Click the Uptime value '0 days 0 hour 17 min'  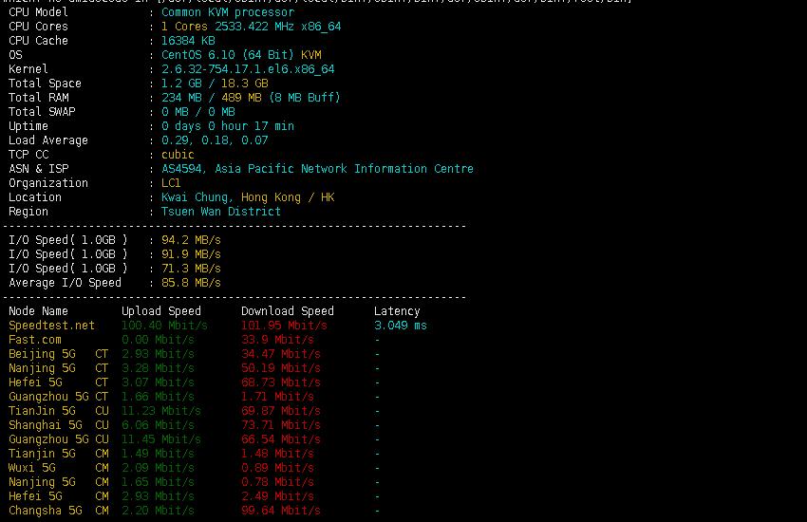point(228,126)
